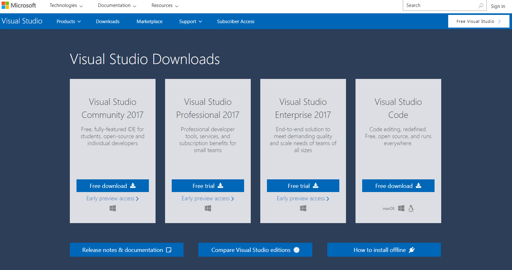Open Subscriber Access in the navigation bar
This screenshot has height=270, width=512.
coord(236,22)
